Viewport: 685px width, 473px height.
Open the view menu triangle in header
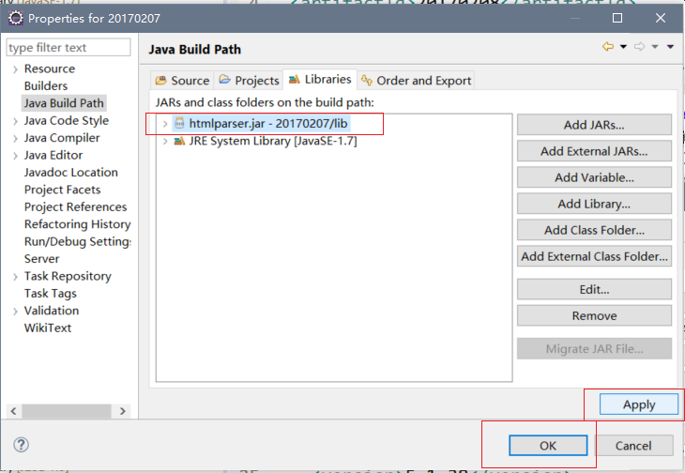click(670, 47)
